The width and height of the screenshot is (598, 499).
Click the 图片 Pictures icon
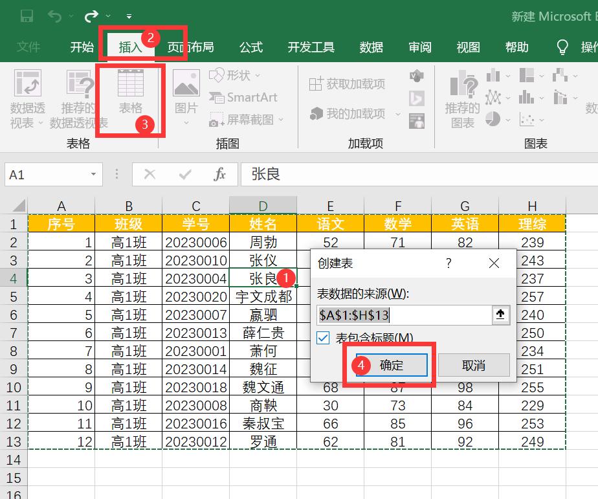click(x=186, y=83)
